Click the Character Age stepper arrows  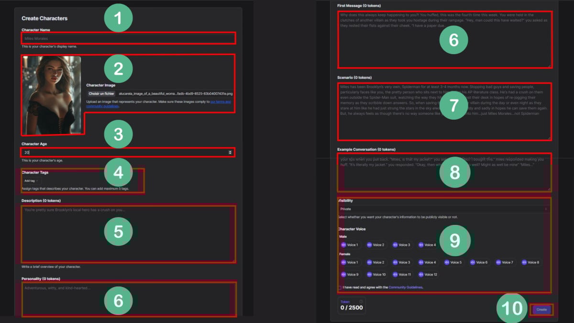pyautogui.click(x=230, y=152)
